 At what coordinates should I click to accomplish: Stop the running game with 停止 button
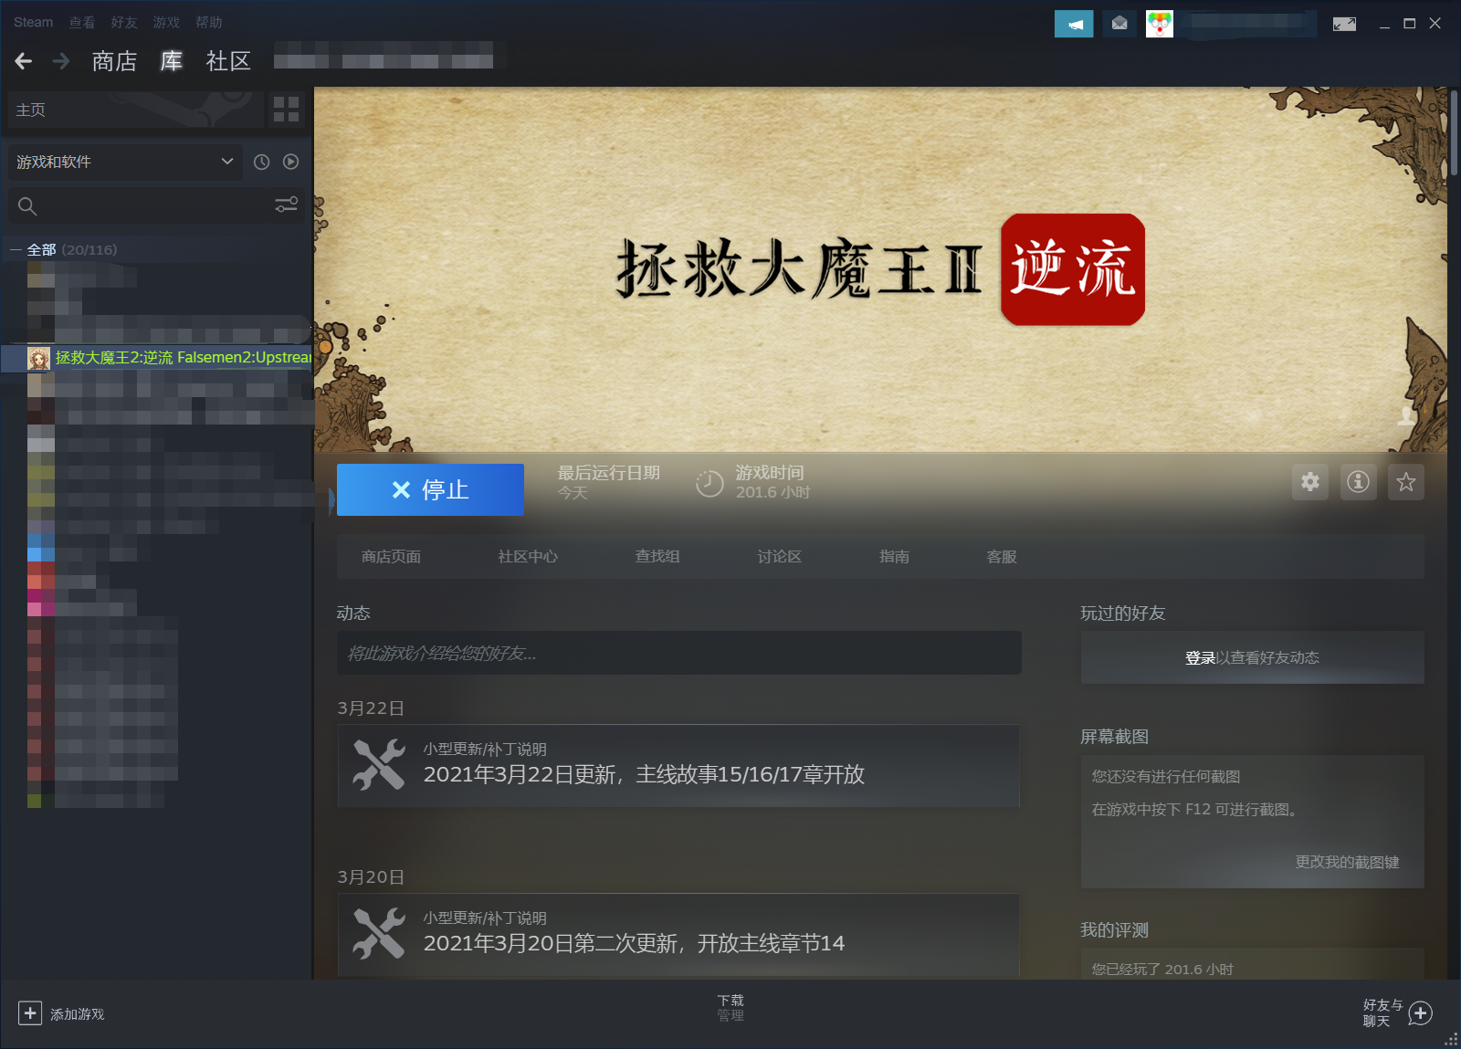pos(430,489)
